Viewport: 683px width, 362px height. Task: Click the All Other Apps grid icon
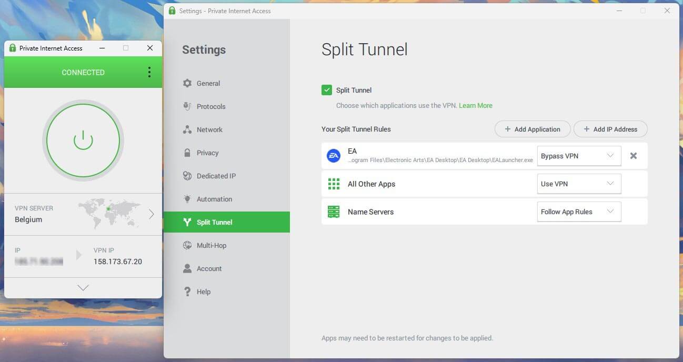334,184
